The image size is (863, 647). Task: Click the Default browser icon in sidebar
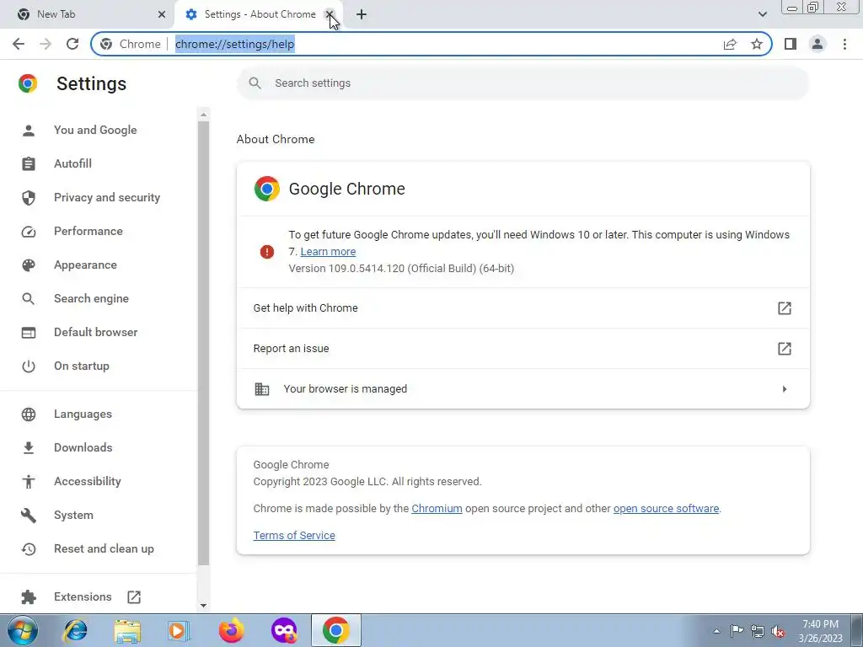[29, 332]
